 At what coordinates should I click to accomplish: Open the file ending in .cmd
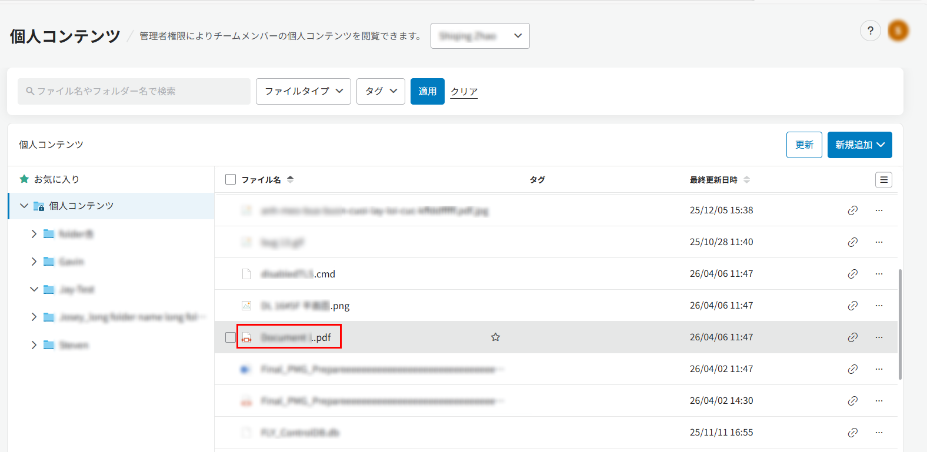click(x=298, y=274)
